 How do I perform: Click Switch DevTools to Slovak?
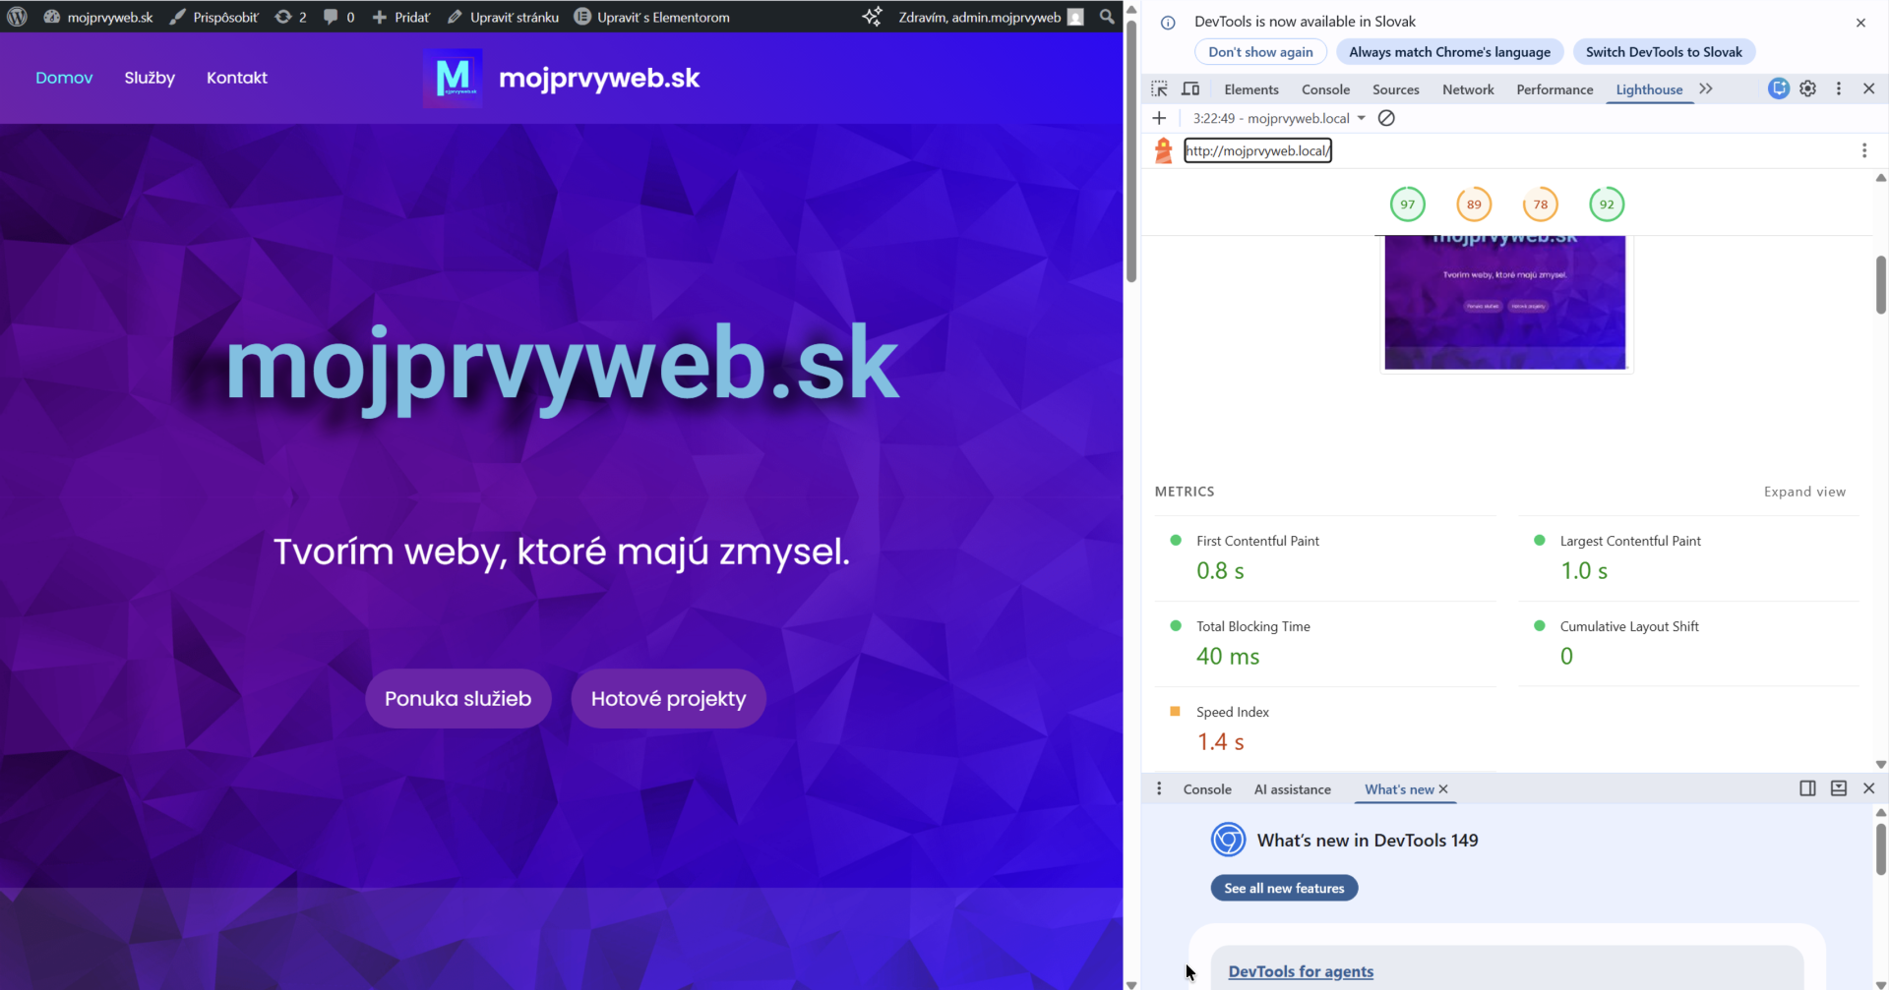click(1664, 52)
